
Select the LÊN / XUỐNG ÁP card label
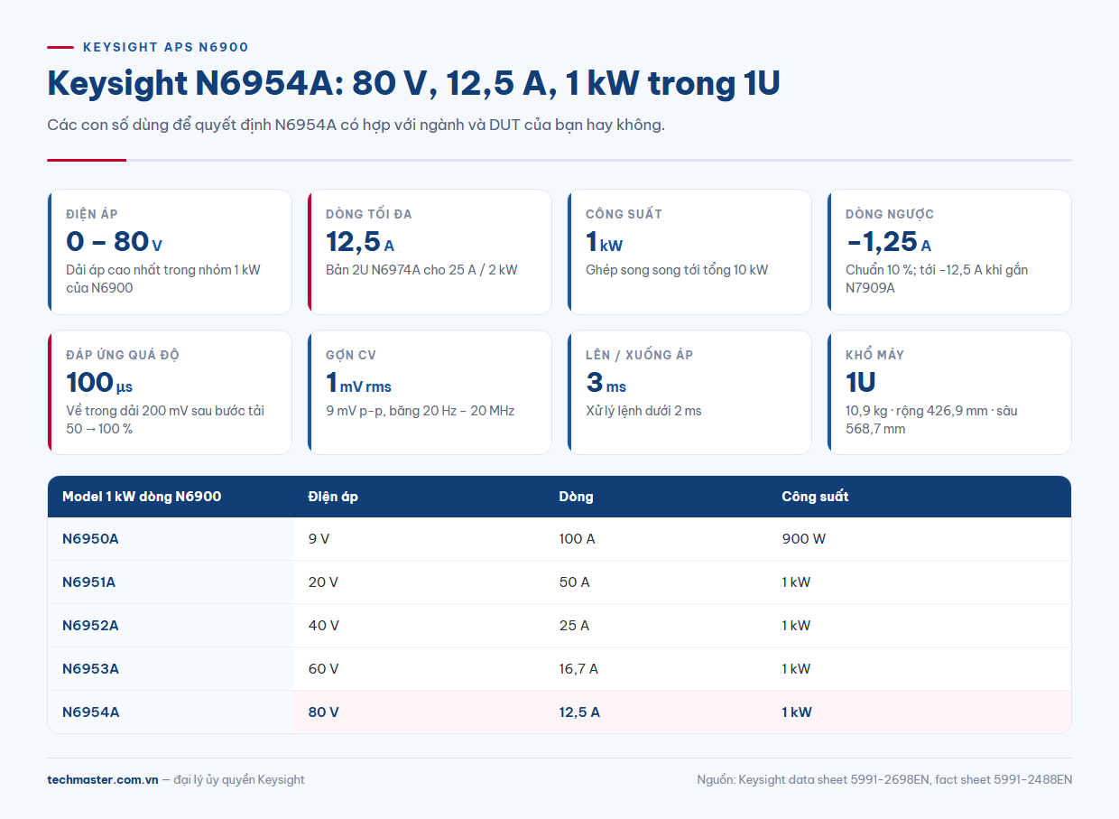coord(640,355)
